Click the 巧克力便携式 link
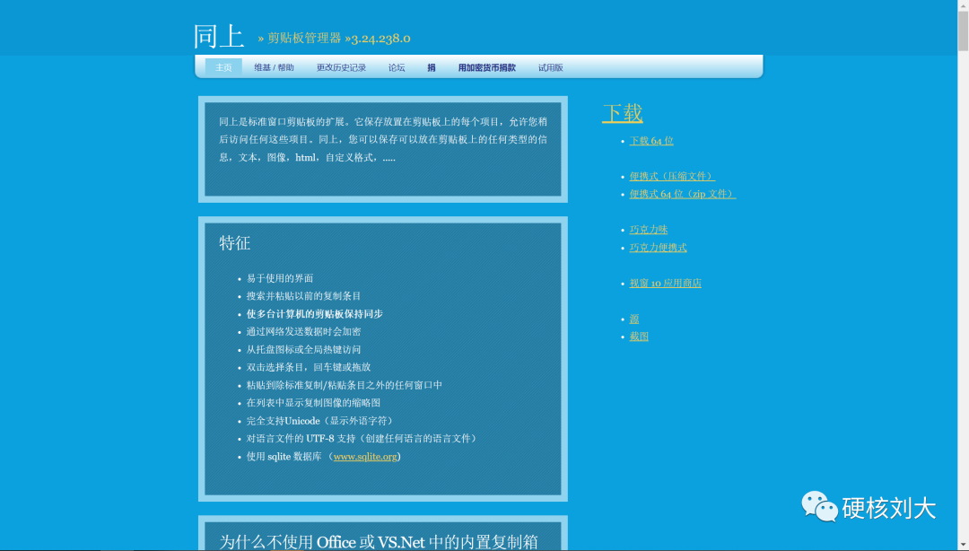Viewport: 969px width, 551px height. [x=659, y=248]
